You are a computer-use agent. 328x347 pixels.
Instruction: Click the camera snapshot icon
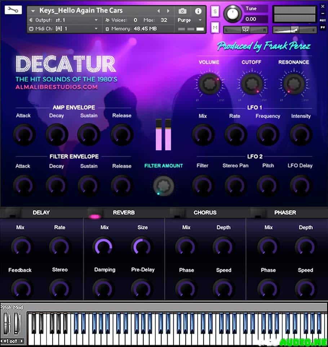(x=183, y=11)
